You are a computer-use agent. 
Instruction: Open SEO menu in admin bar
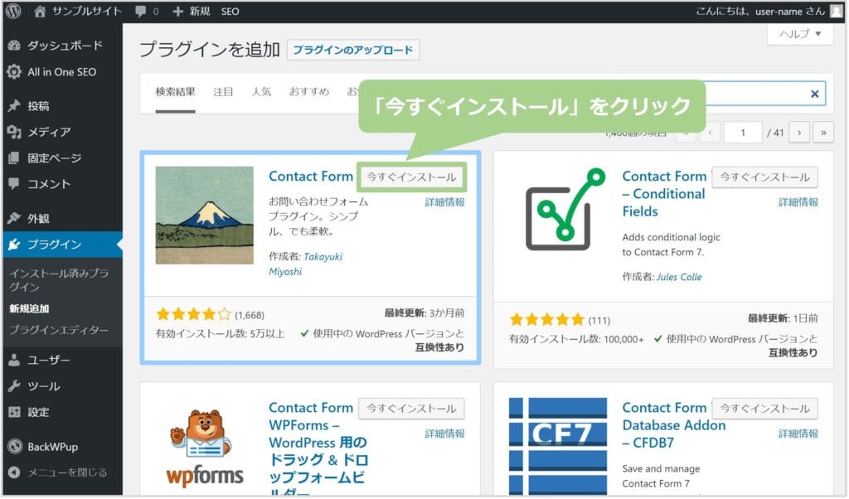[x=230, y=12]
